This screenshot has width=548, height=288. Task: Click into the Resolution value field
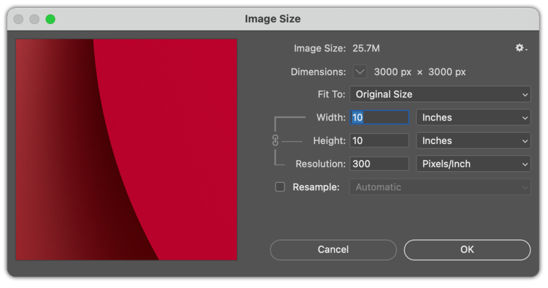coord(379,164)
